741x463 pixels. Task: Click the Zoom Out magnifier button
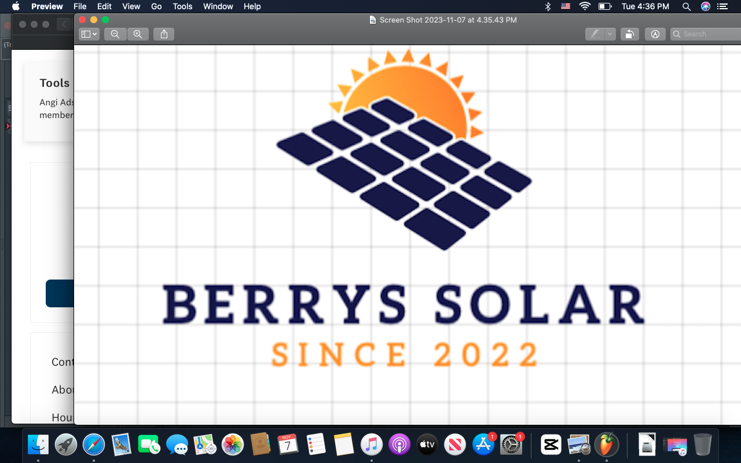[x=115, y=34]
